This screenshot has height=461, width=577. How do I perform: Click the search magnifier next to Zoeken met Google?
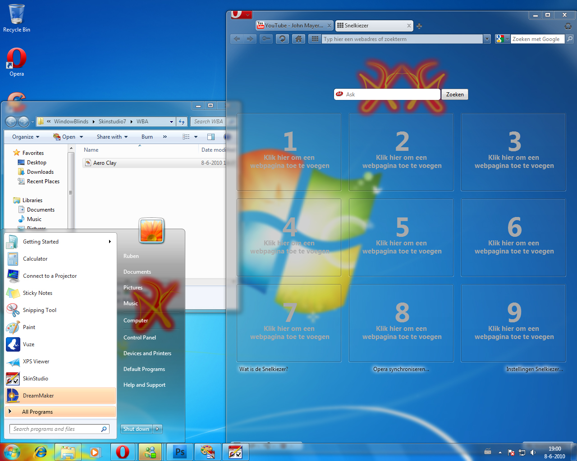point(570,39)
